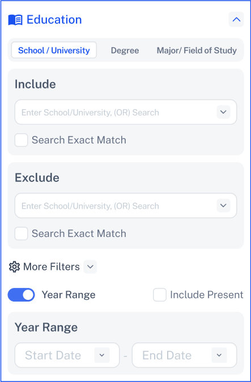This screenshot has width=251, height=382.
Task: Click the More Filters label
Action: 52,267
